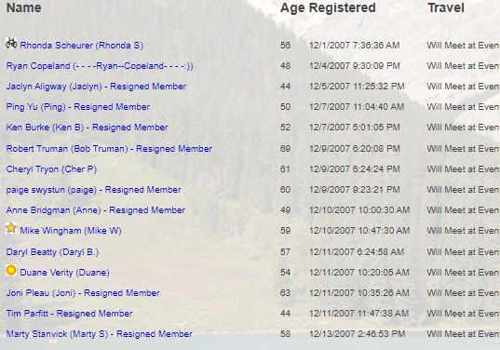Open Joni Pleau resigned member link

pyautogui.click(x=83, y=293)
